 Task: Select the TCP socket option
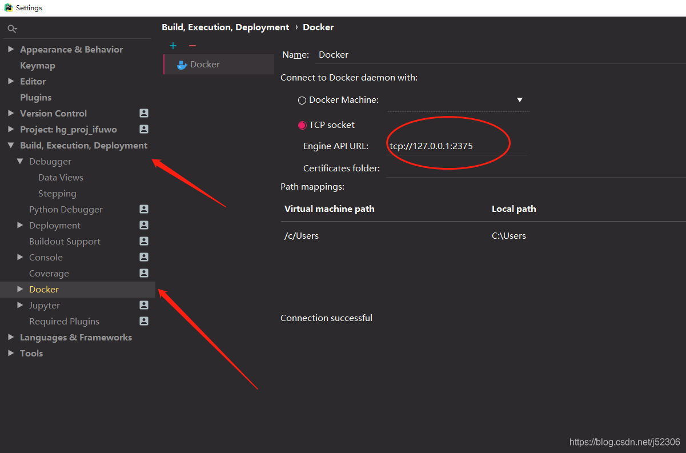[x=302, y=125]
